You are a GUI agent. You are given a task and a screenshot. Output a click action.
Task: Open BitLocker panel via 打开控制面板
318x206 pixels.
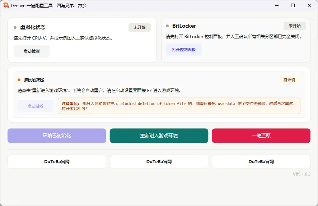184,50
